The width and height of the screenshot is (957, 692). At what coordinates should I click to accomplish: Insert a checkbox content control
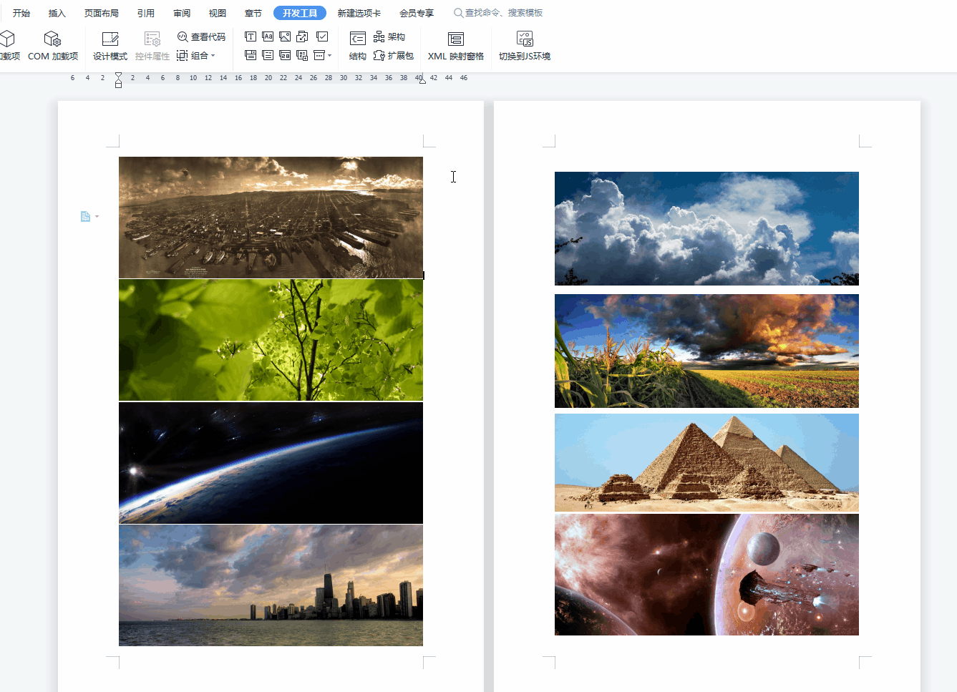322,36
